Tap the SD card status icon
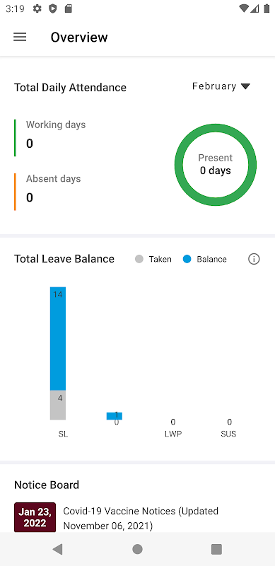The width and height of the screenshot is (275, 566). pyautogui.click(x=68, y=8)
